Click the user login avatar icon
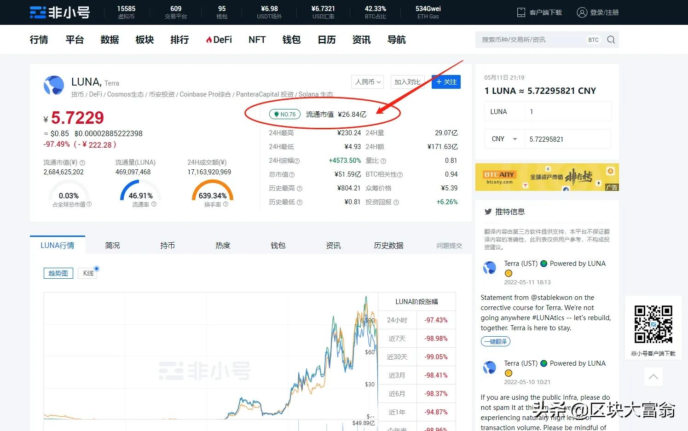The image size is (688, 431). point(582,12)
